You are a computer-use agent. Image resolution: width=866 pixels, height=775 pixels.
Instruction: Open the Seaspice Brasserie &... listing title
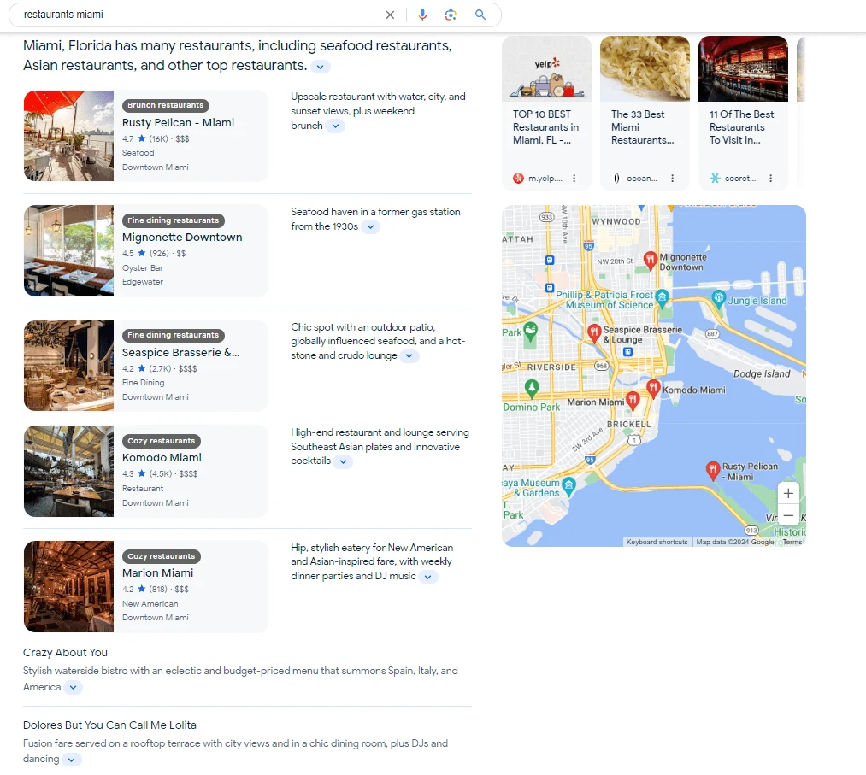[x=180, y=352]
